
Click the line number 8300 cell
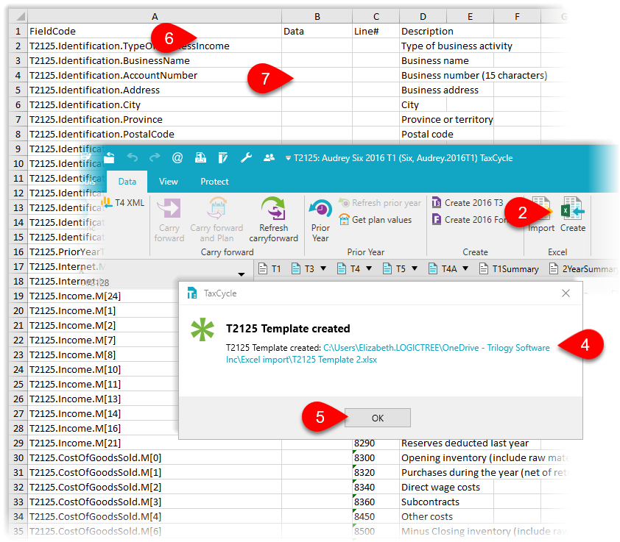pyautogui.click(x=376, y=458)
